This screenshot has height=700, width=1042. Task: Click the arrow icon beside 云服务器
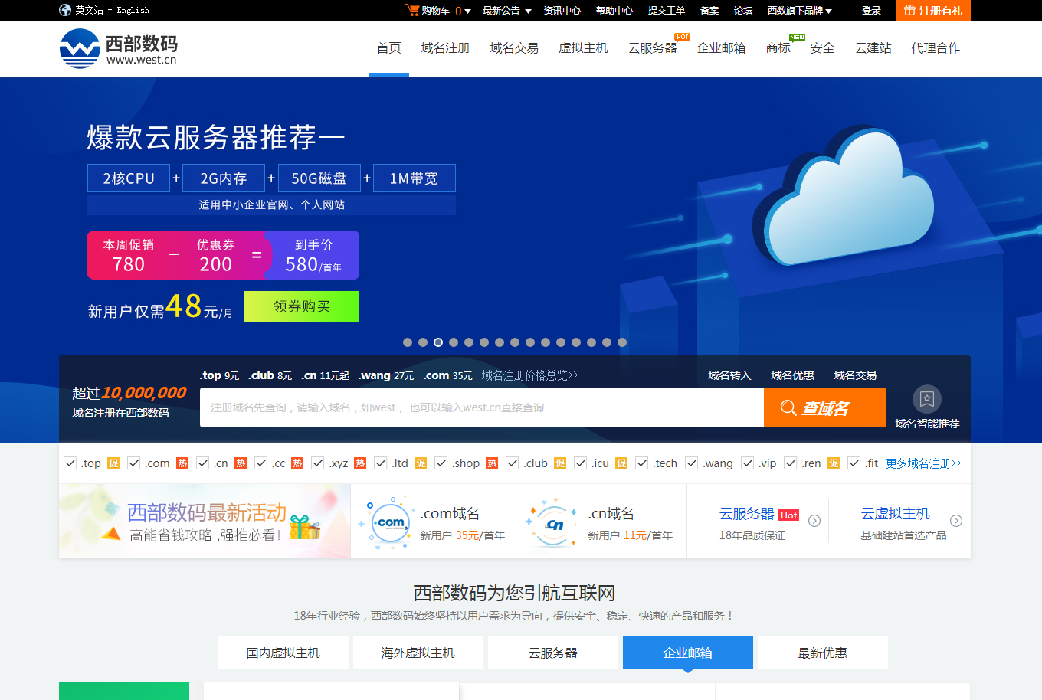[x=814, y=521]
